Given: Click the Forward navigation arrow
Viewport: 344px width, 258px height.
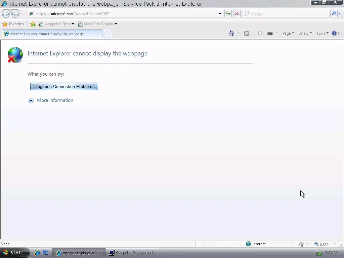Looking at the screenshot, I should 15,13.
